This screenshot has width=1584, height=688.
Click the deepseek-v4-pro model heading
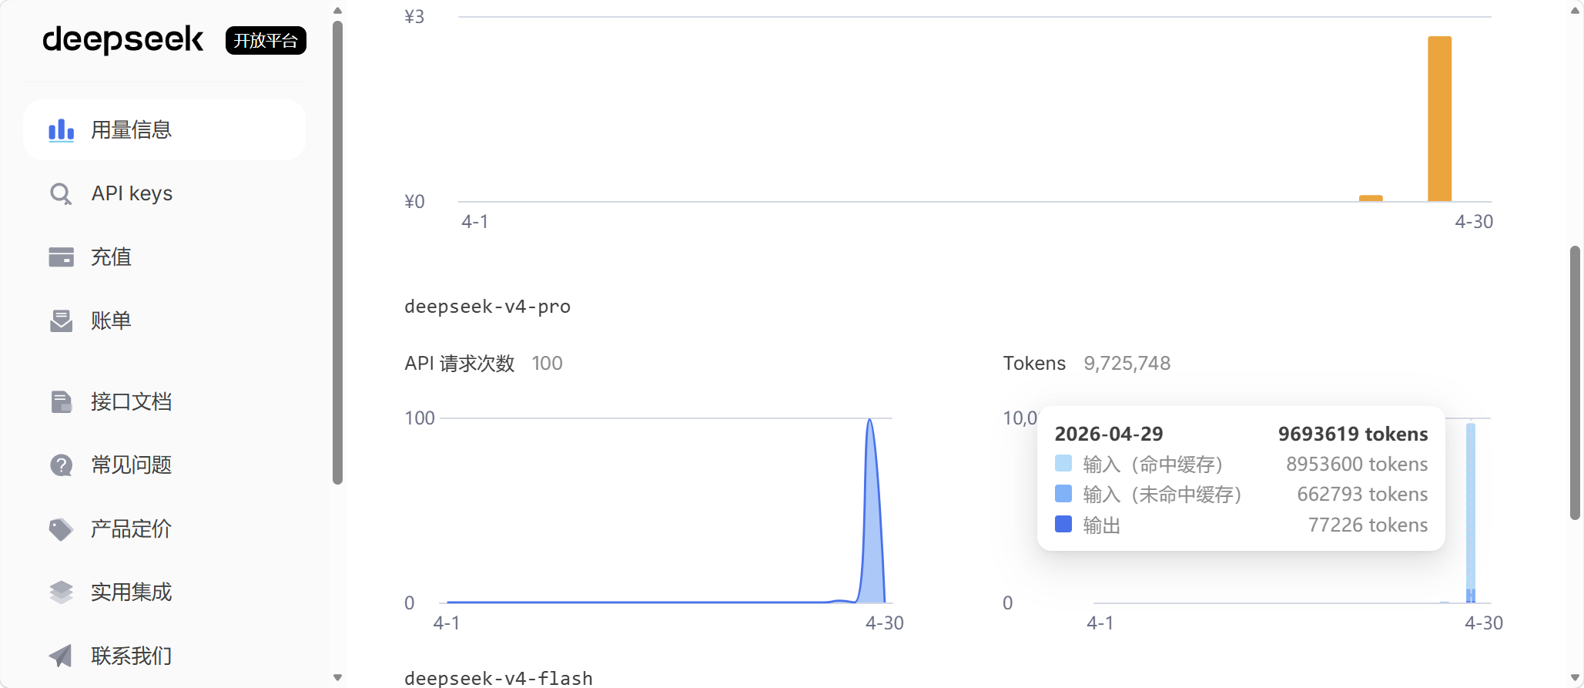[x=487, y=307]
